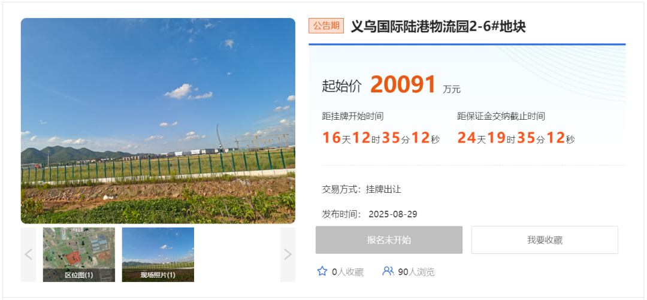Open the listing title 义乌国际陆港物流园2-6#地块
The image size is (647, 300).
(438, 27)
